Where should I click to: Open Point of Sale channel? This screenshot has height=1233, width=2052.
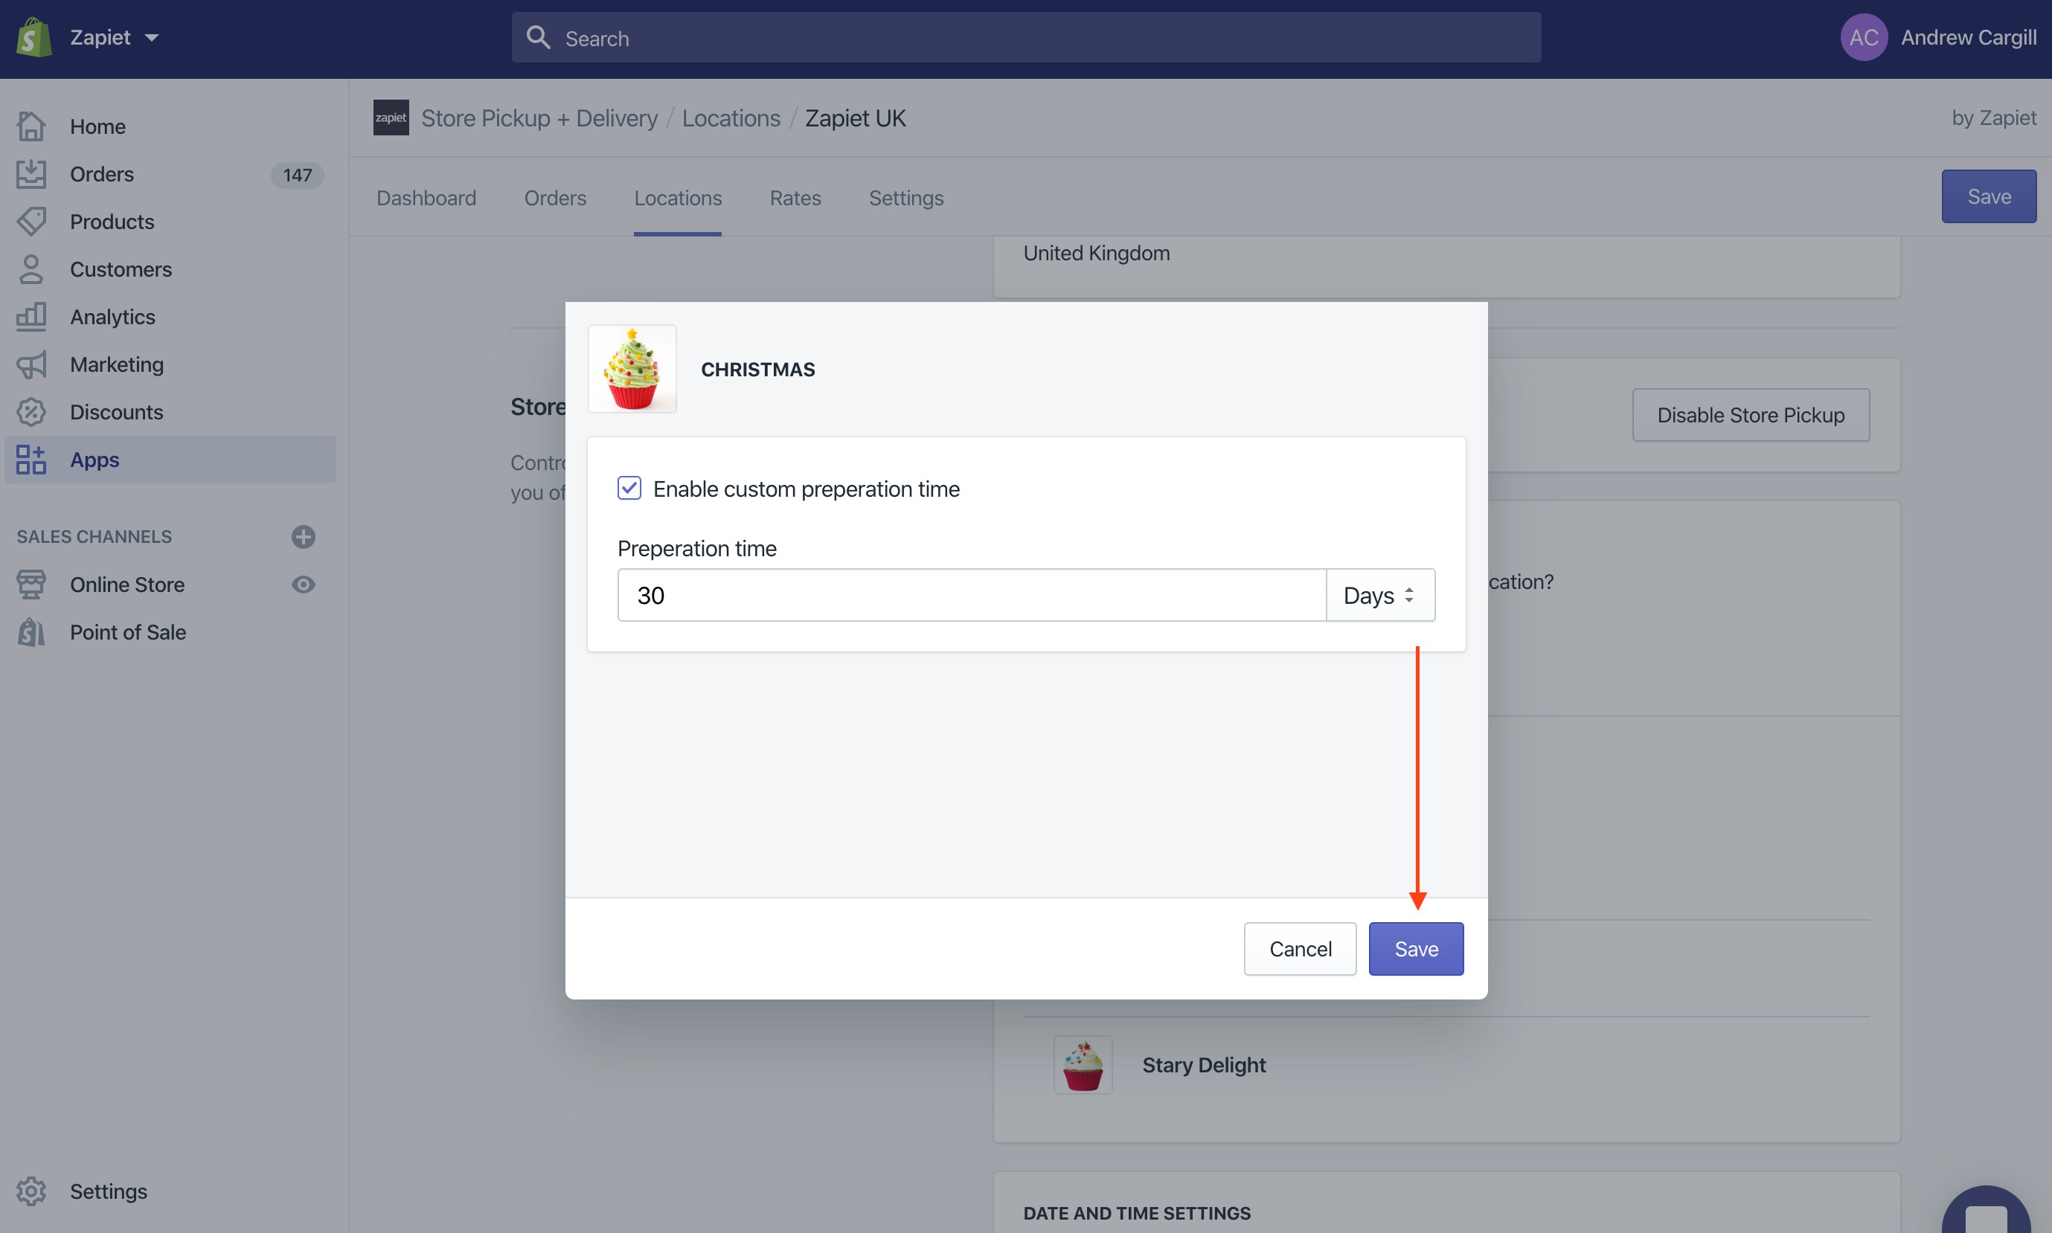128,631
